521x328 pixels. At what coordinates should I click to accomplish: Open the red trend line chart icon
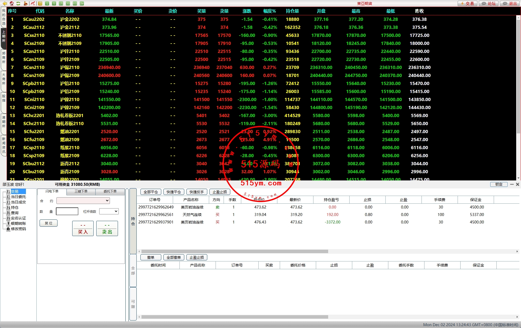tap(33, 3)
